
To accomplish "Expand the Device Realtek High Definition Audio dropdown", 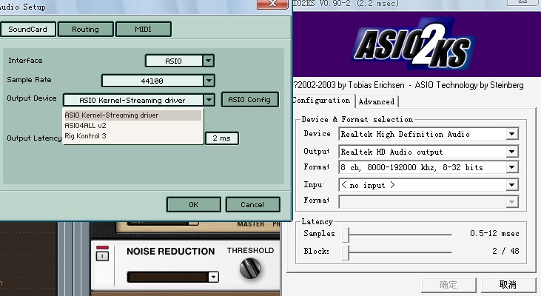I will (x=512, y=134).
